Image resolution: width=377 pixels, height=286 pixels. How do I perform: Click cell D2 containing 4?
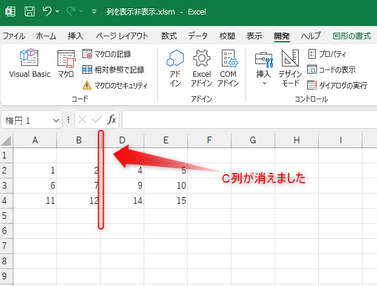click(122, 171)
